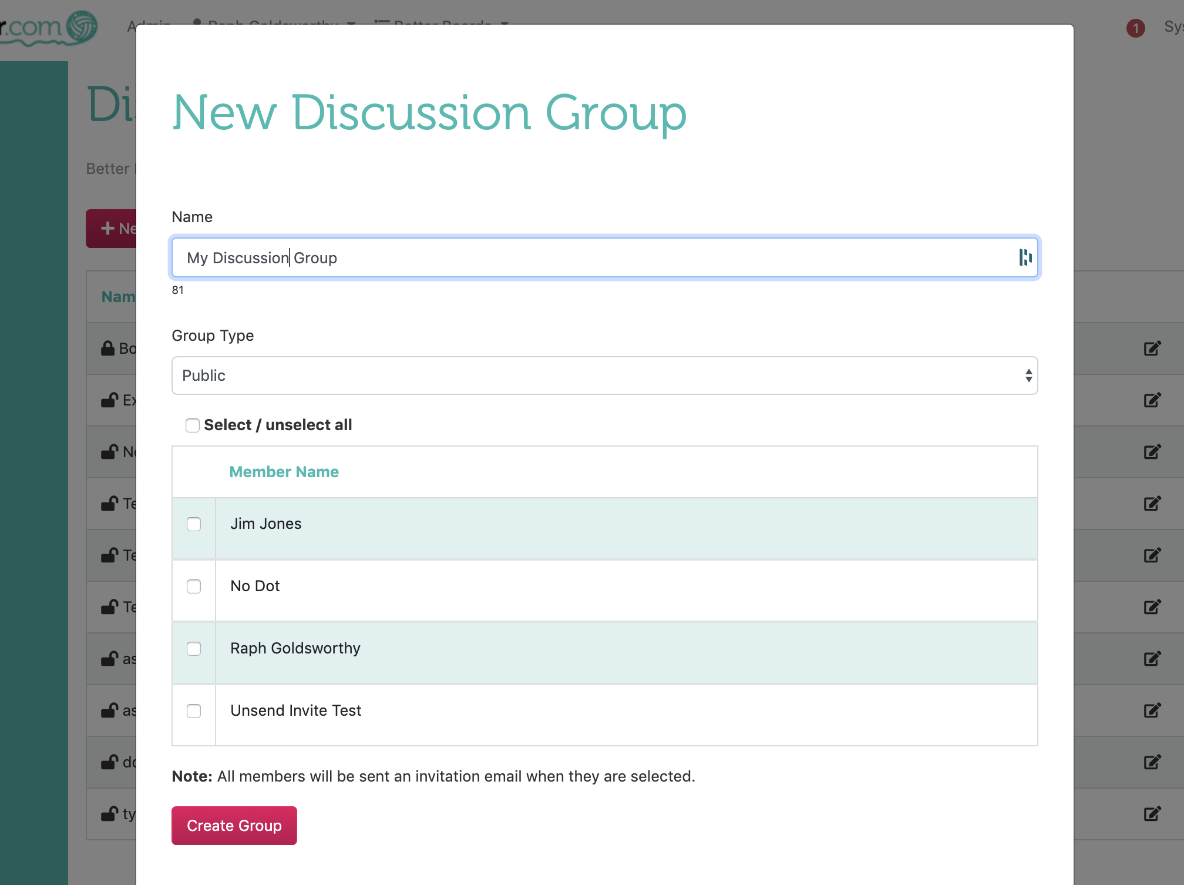Screen dimensions: 1184x885
Task: Click the edit pencil icon on the bottom row
Action: click(1152, 814)
